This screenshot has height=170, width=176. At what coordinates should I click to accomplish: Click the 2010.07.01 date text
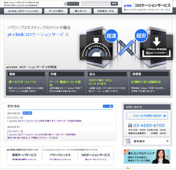(x=14, y=127)
